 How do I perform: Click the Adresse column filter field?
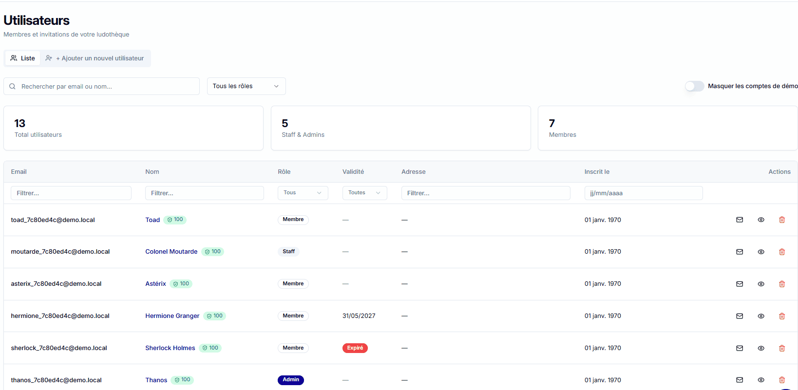click(x=486, y=193)
